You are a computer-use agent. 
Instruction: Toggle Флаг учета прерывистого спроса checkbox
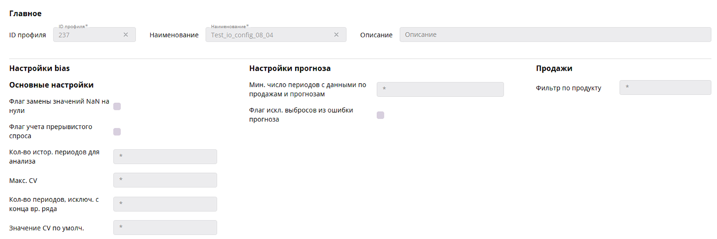click(x=117, y=132)
